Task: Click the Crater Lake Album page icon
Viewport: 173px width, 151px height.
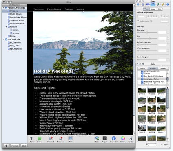Action: [x=9, y=17]
